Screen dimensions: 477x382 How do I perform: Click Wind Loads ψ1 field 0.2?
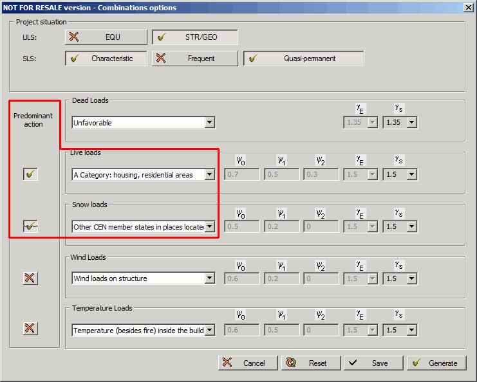point(281,278)
